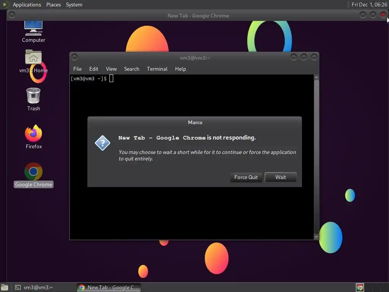
Task: Click the question mark dialog icon
Action: [102, 143]
